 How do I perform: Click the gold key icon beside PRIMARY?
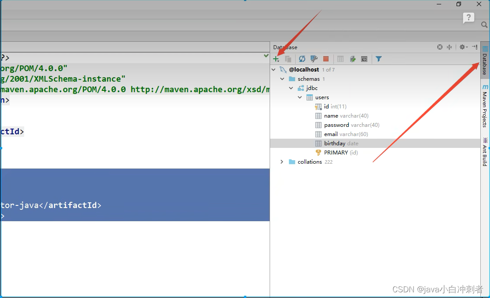(318, 152)
